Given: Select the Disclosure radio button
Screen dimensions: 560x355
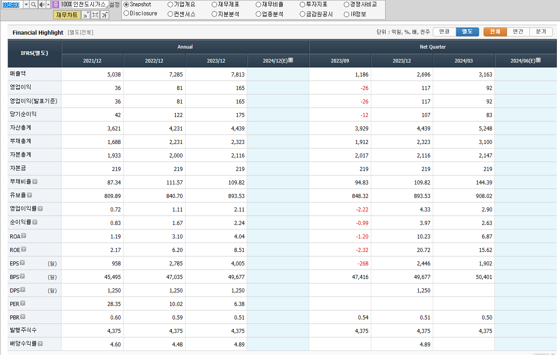Looking at the screenshot, I should click(126, 13).
